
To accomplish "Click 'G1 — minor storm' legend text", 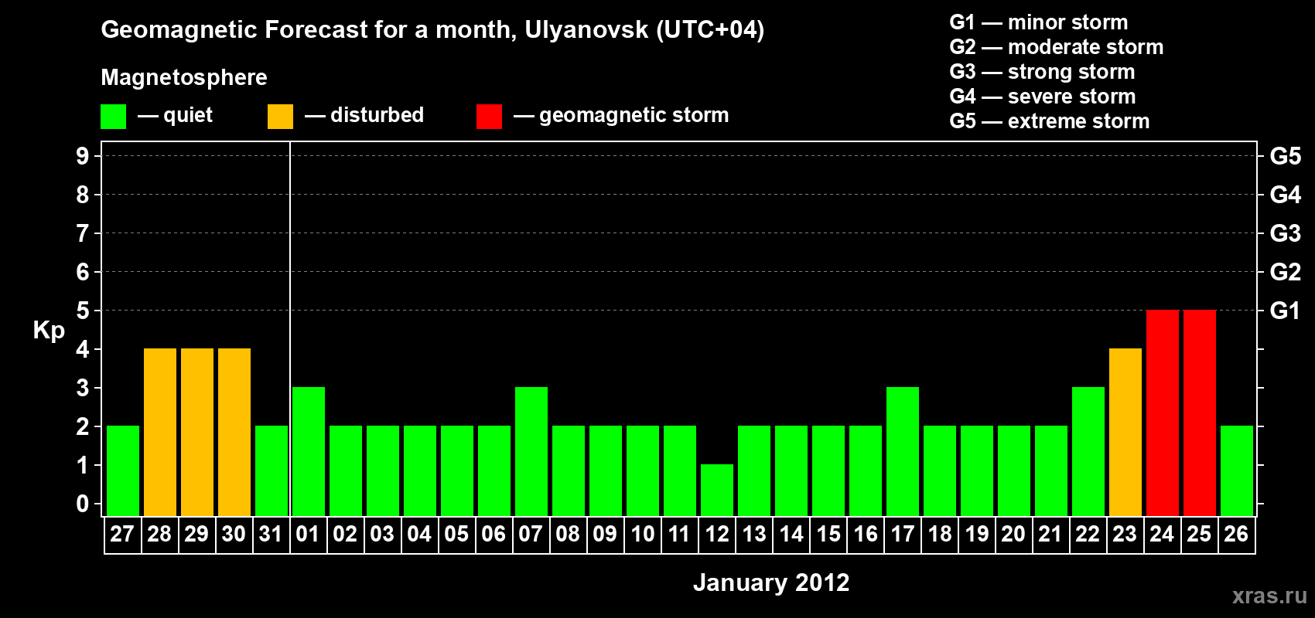I will [x=1039, y=22].
